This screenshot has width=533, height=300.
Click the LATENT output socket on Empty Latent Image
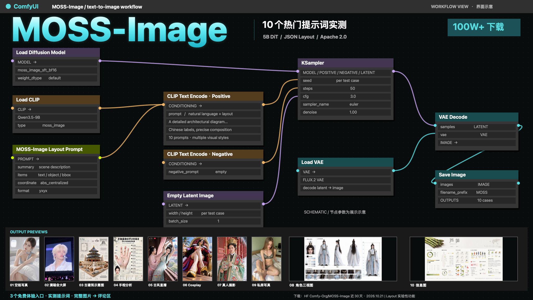(263, 204)
